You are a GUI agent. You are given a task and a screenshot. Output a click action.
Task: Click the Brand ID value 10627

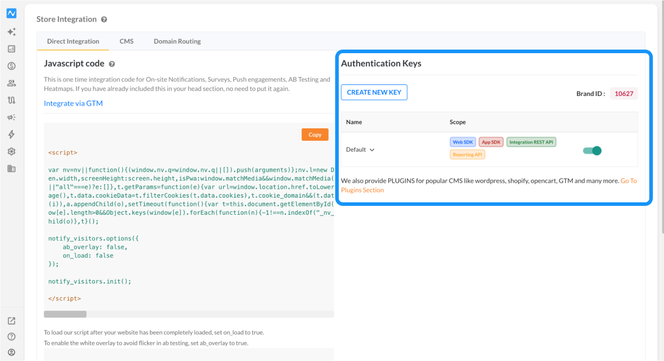point(624,94)
